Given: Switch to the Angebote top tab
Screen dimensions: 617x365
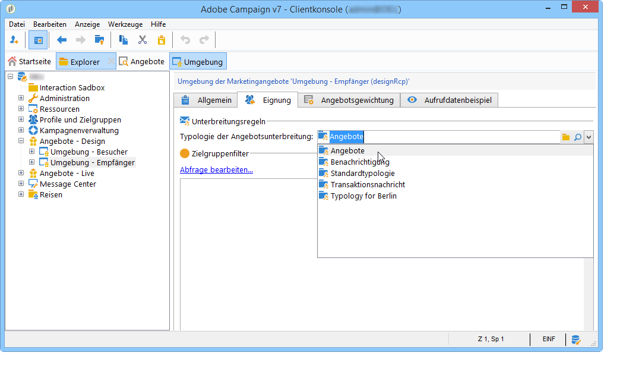Looking at the screenshot, I should pyautogui.click(x=142, y=61).
